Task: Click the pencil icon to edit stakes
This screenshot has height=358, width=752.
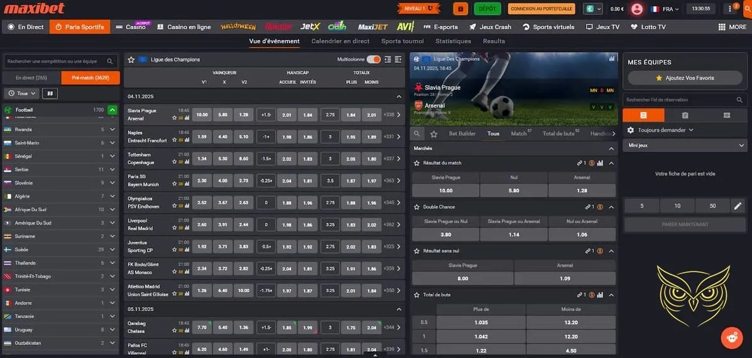Action: pos(738,206)
